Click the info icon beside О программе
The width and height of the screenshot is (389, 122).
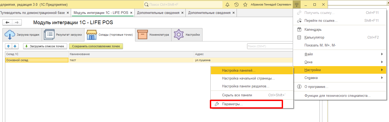pyautogui.click(x=299, y=87)
